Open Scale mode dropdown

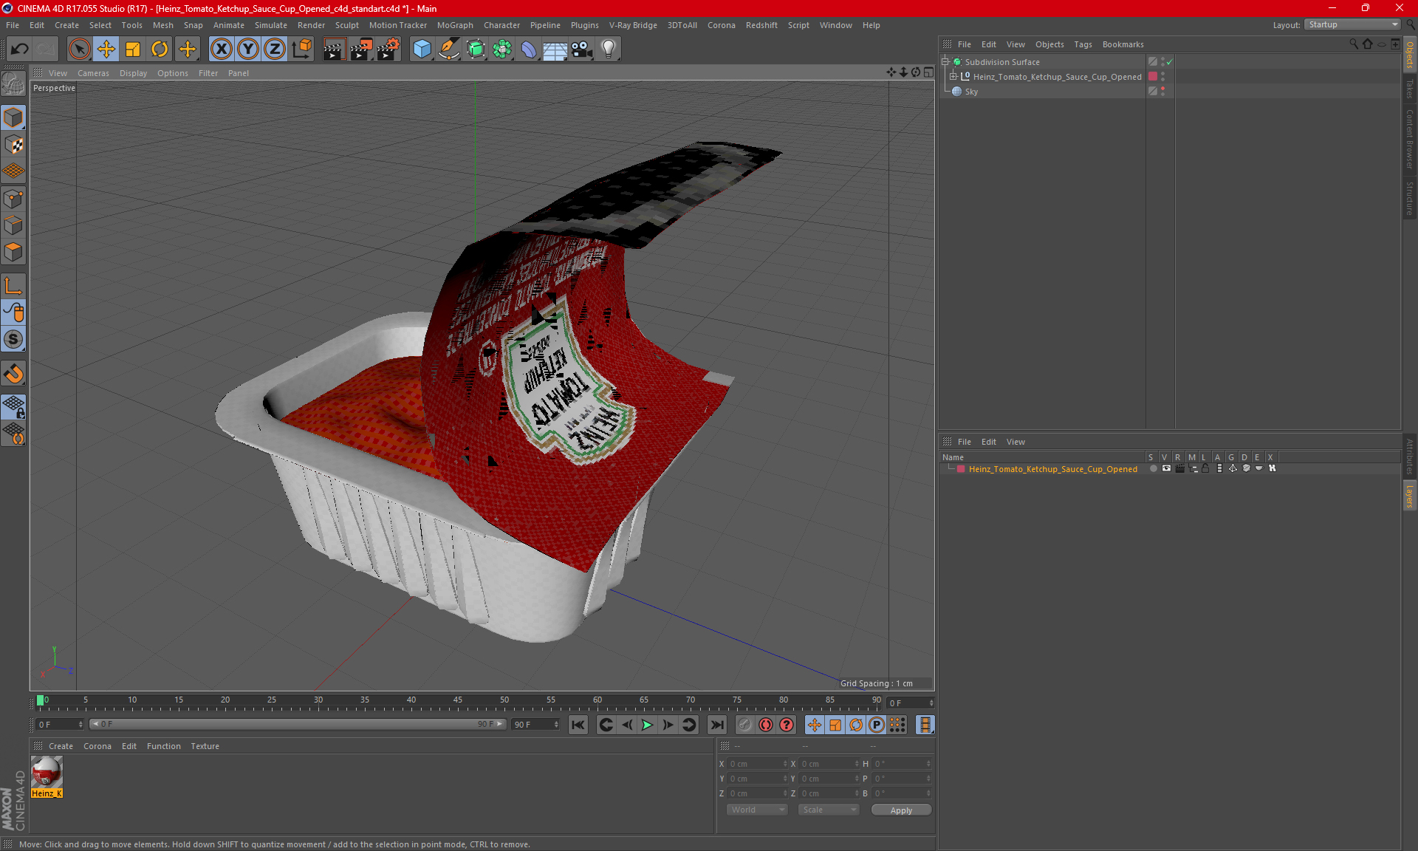tap(829, 810)
